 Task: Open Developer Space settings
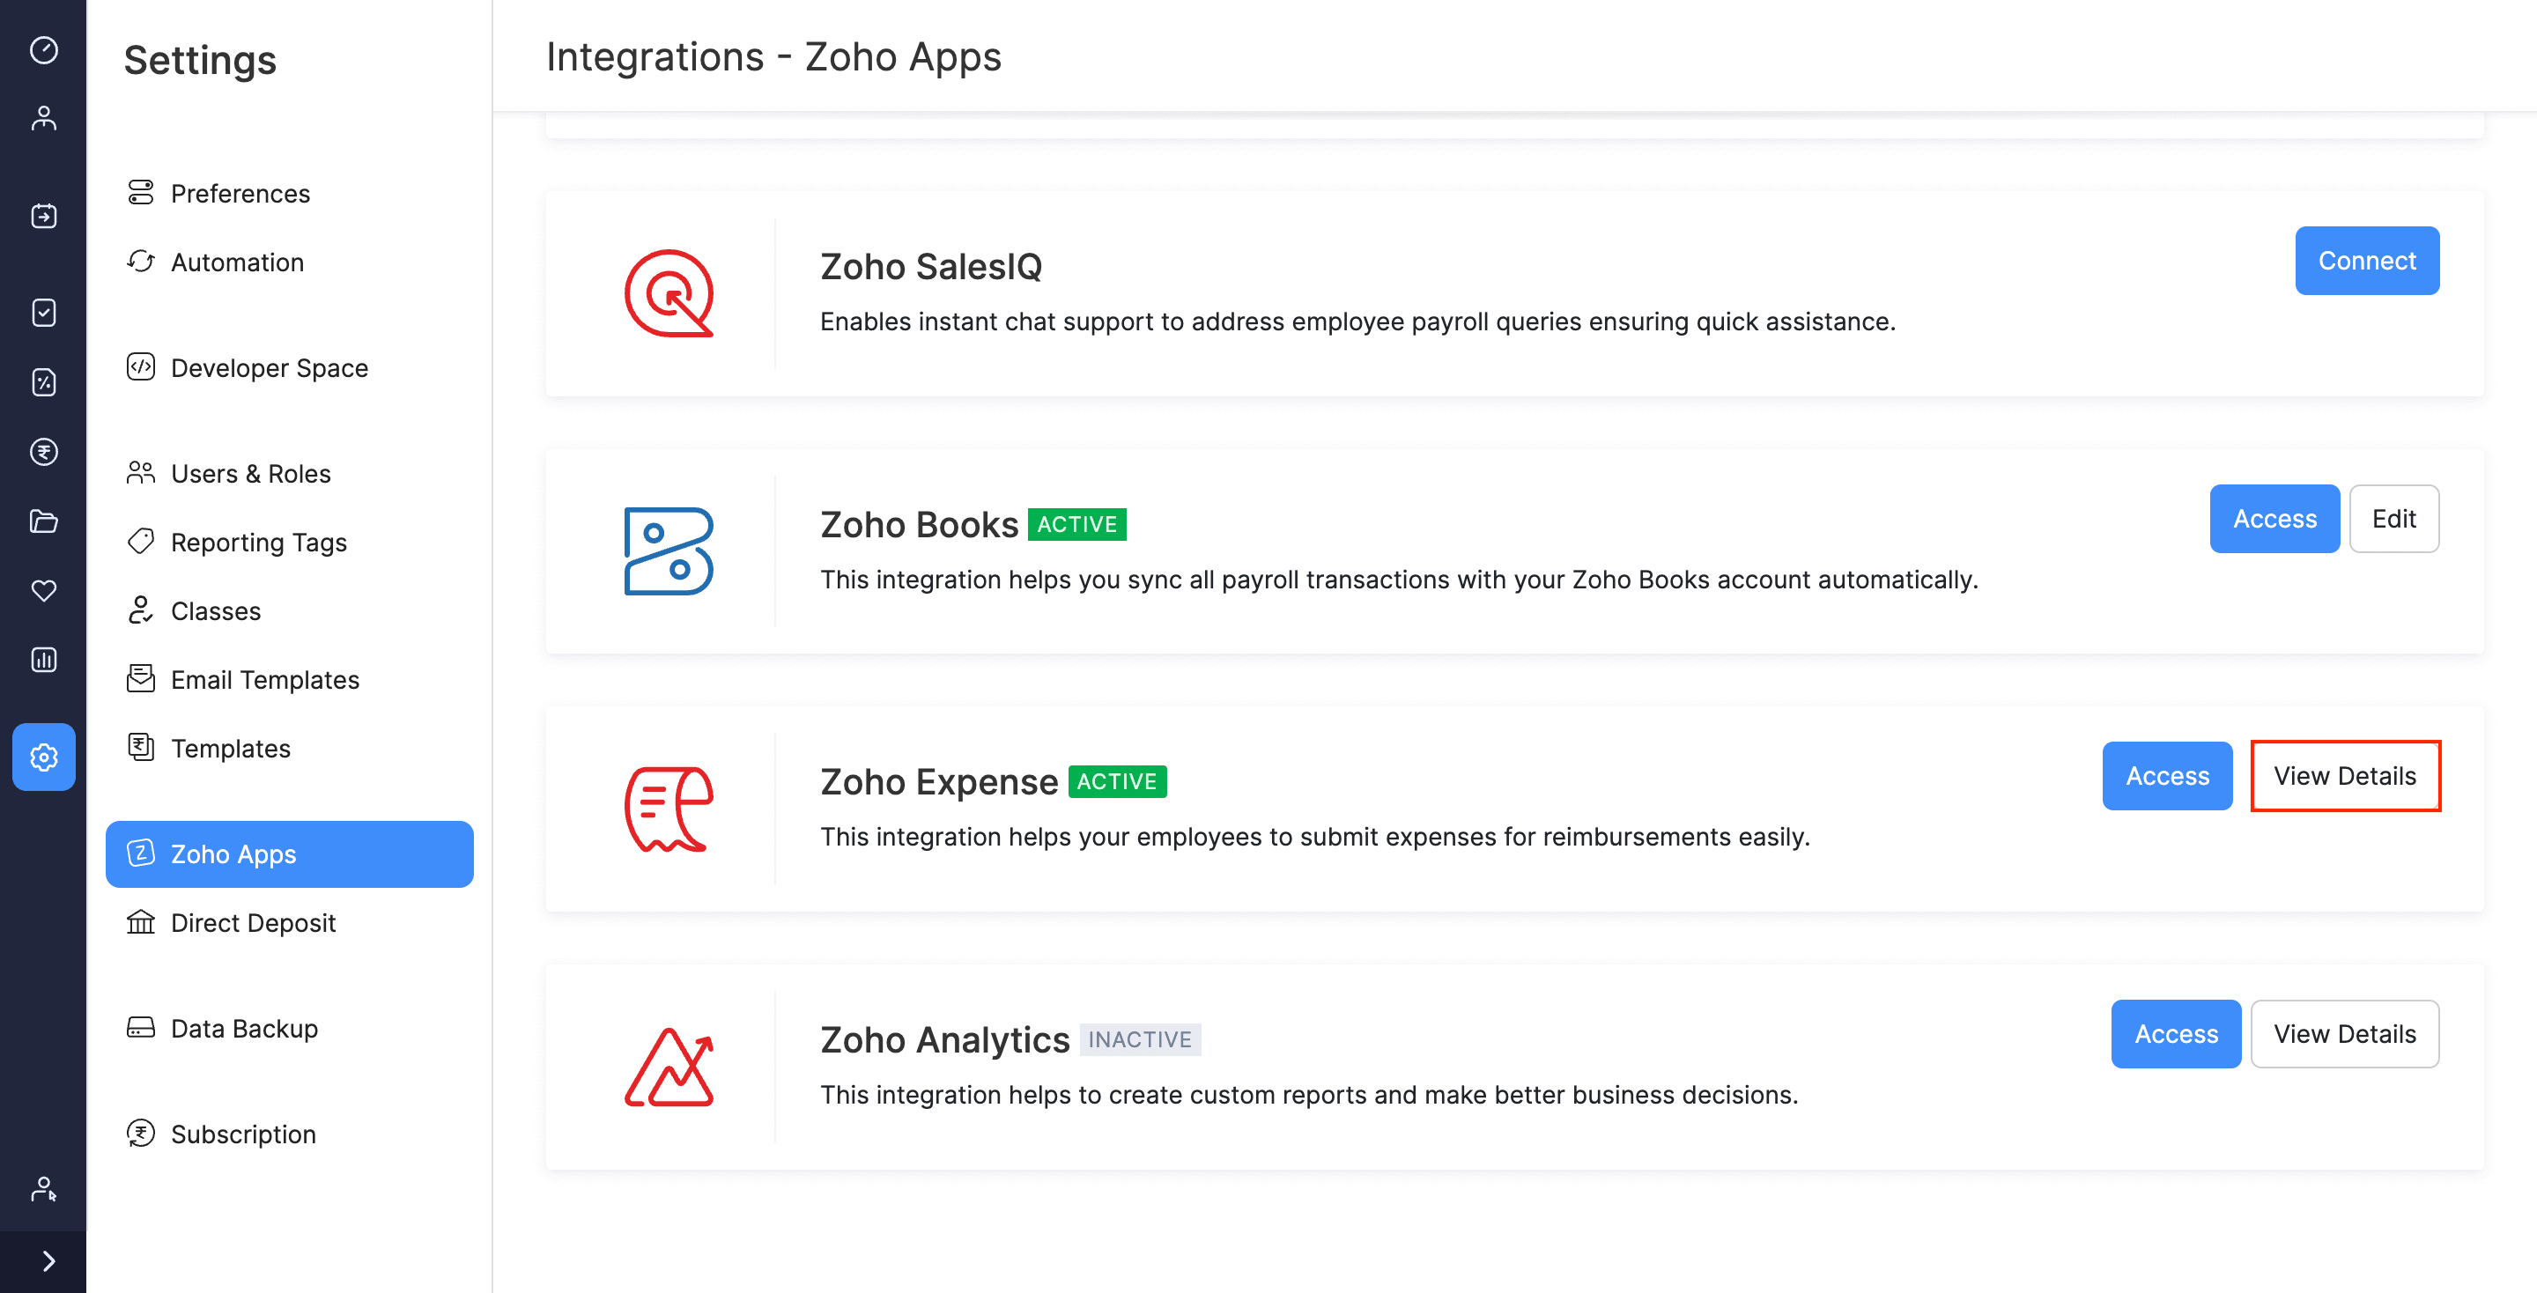(269, 368)
